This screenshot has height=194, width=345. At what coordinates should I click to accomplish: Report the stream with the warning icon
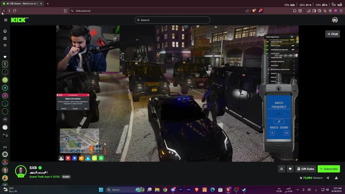coord(336,178)
